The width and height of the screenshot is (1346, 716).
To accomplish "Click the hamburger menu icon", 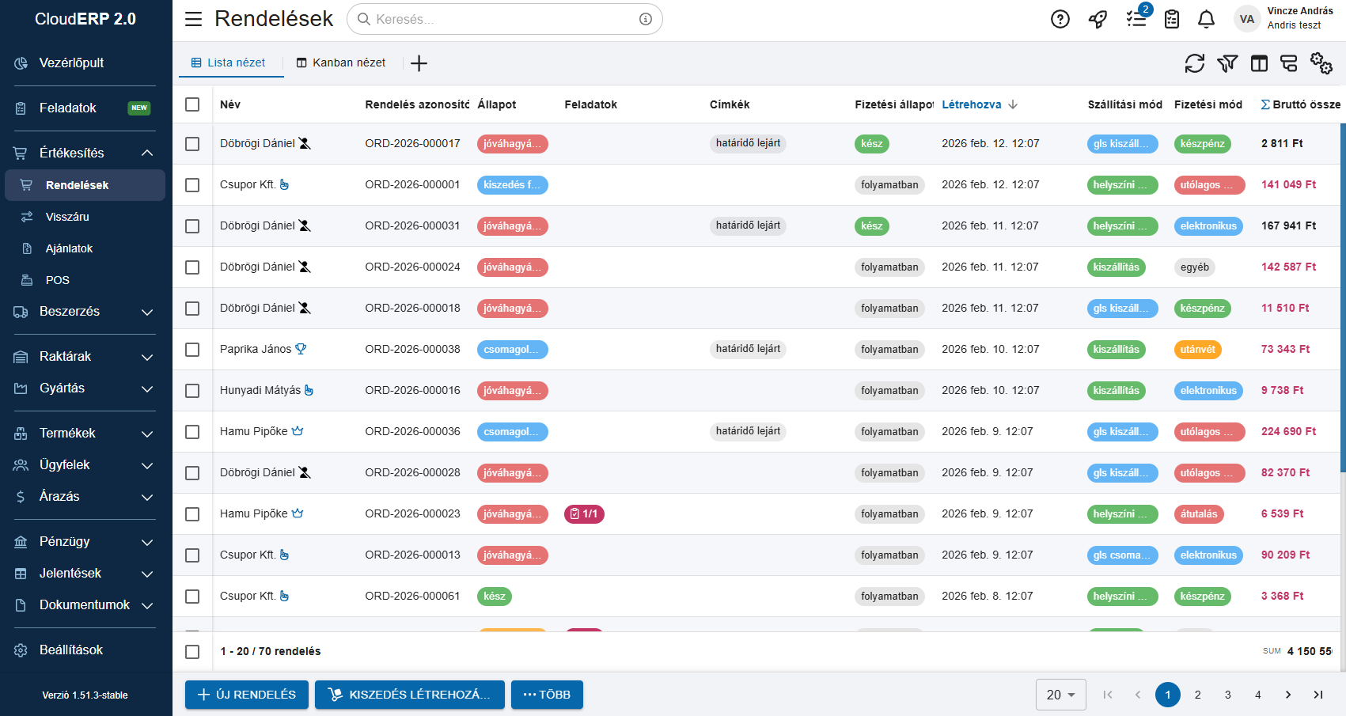I will pyautogui.click(x=193, y=19).
